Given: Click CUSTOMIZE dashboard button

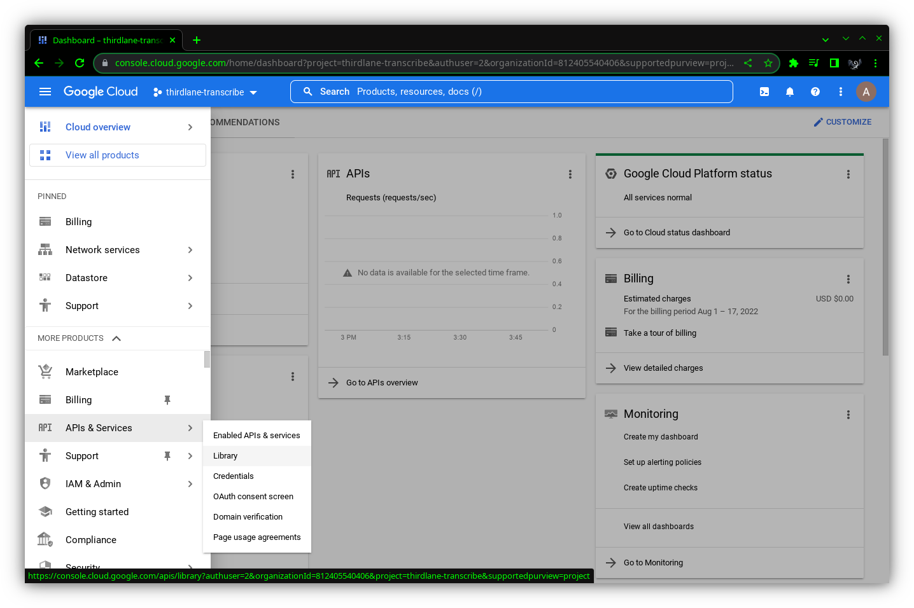Looking at the screenshot, I should (843, 122).
